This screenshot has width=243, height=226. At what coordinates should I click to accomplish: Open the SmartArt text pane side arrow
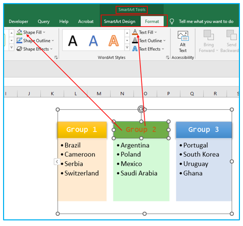coord(57,162)
